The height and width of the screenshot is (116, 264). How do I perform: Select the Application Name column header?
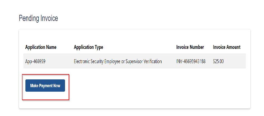(41, 47)
